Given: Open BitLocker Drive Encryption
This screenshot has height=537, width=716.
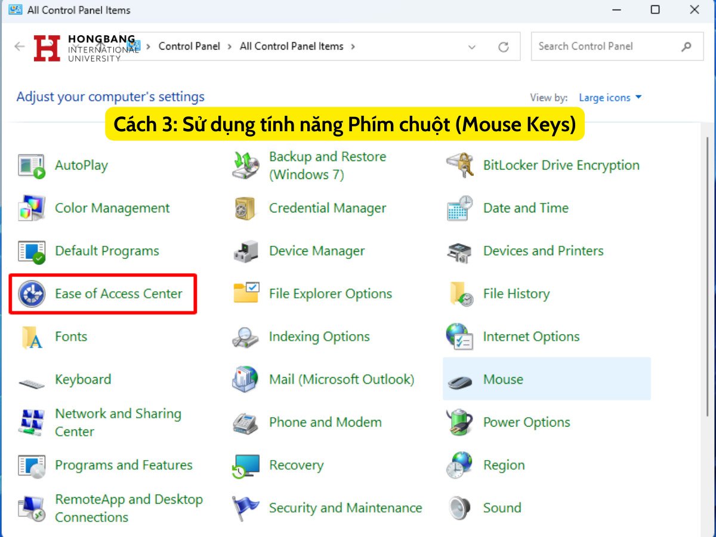Looking at the screenshot, I should click(561, 165).
